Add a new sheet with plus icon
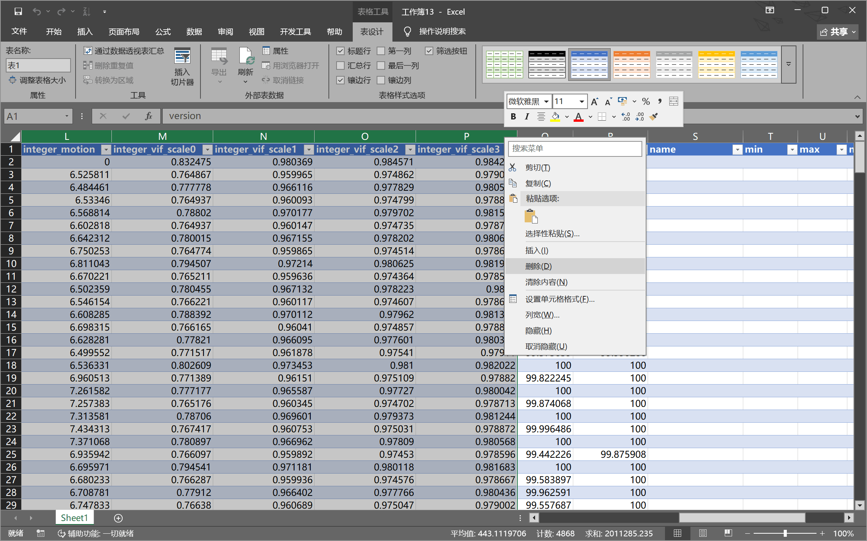This screenshot has height=541, width=867. click(x=118, y=518)
